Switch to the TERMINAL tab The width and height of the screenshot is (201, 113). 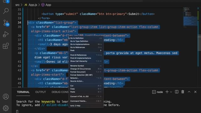point(23,92)
